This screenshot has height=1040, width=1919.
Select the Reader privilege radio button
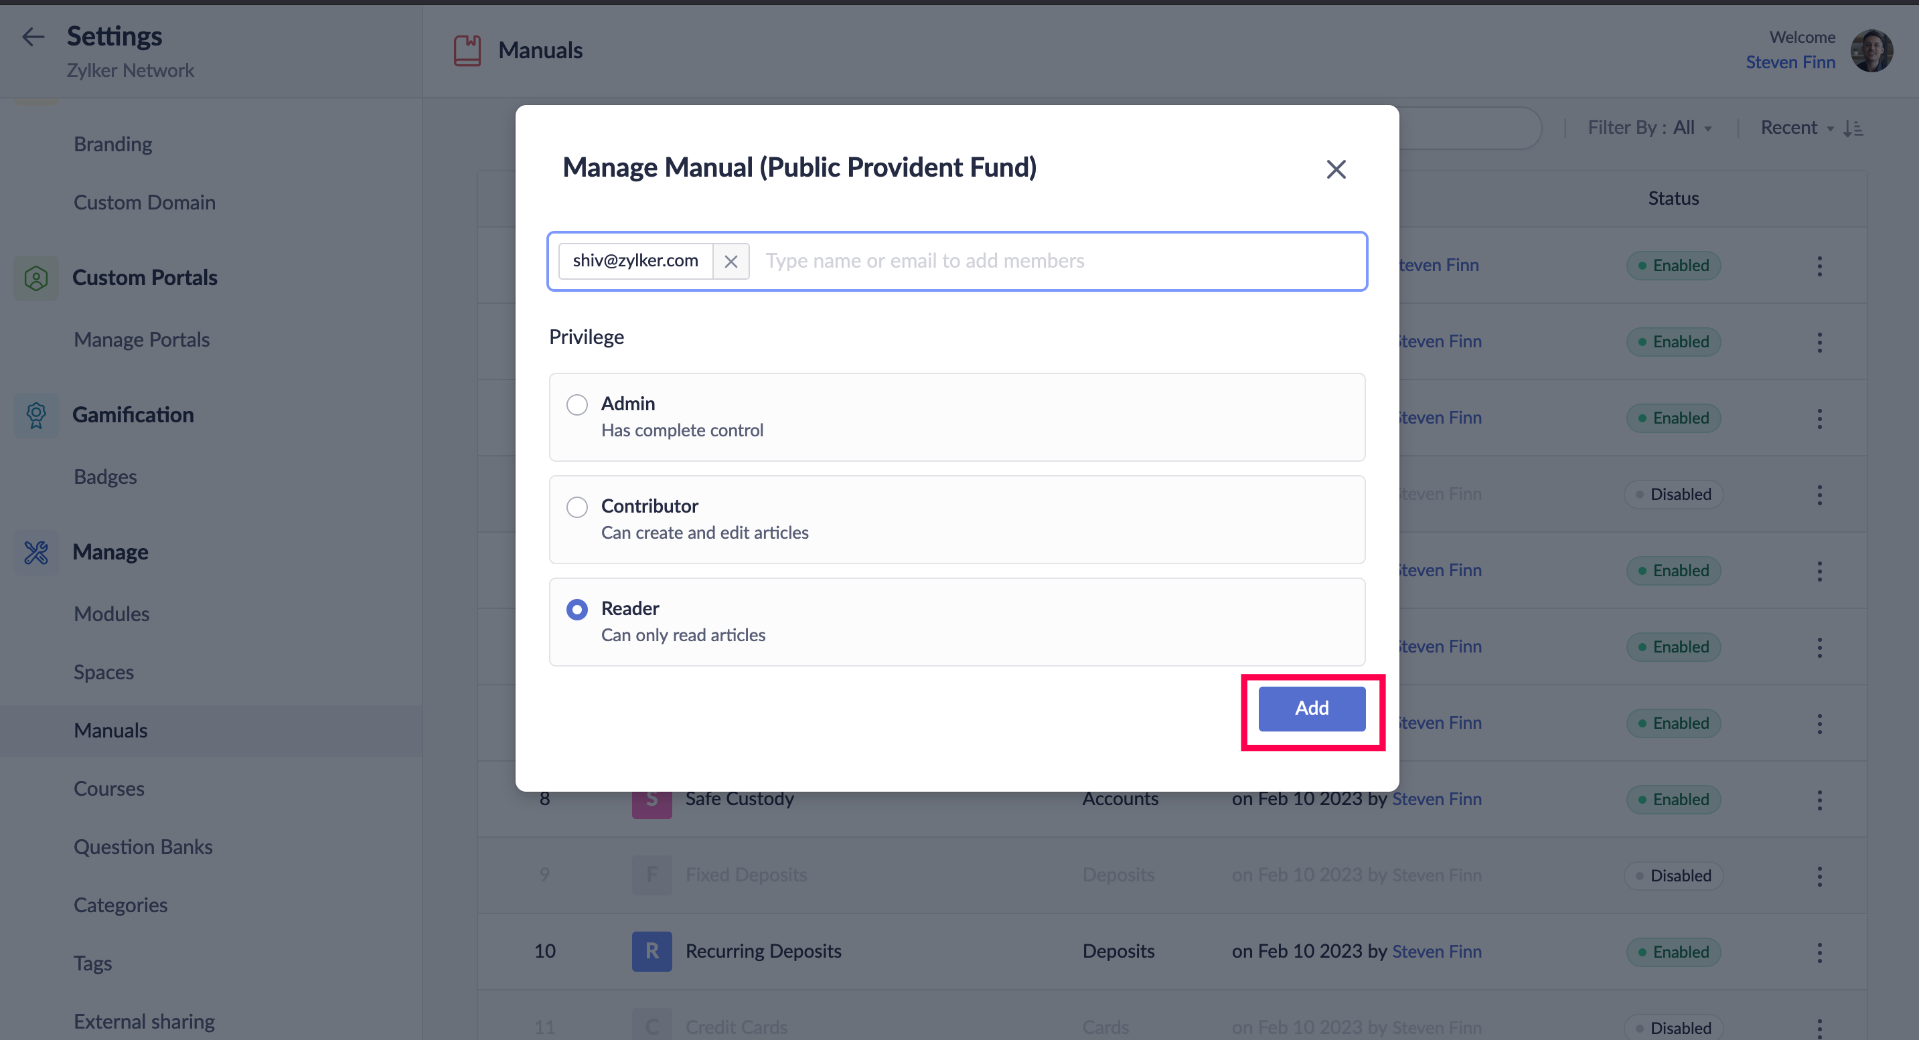pos(577,610)
